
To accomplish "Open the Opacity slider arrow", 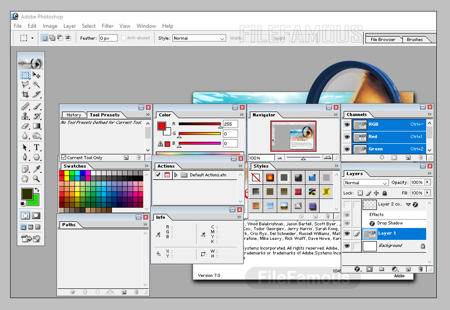I will 428,182.
